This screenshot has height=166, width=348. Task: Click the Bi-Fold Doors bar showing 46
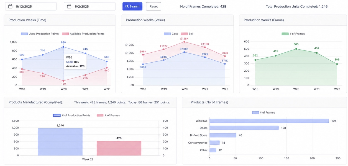[223, 135]
